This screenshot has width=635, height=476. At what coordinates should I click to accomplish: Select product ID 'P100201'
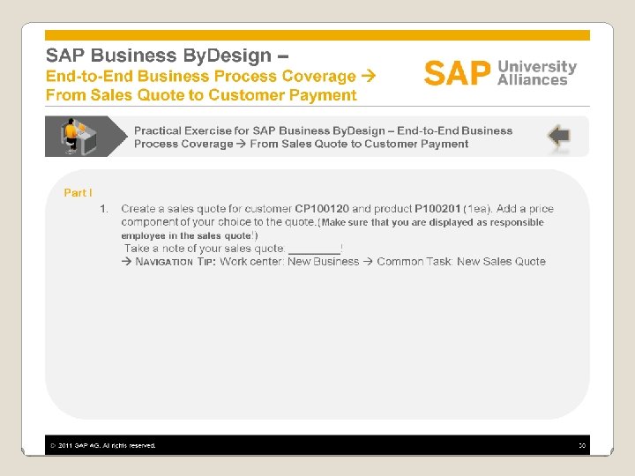point(437,209)
